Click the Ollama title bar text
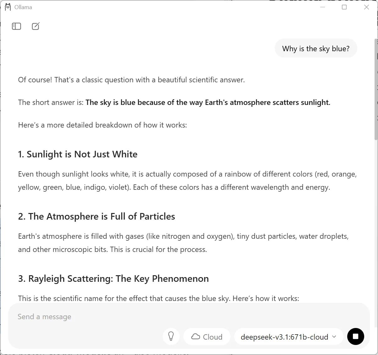378x355 pixels. coord(23,7)
